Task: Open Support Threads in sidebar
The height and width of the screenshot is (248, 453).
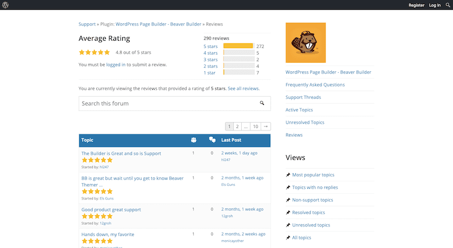Action: click(x=303, y=97)
